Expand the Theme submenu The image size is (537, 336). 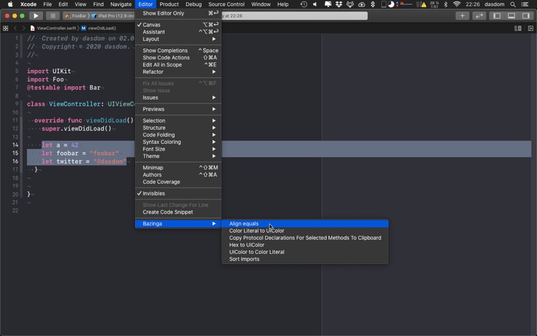click(178, 156)
